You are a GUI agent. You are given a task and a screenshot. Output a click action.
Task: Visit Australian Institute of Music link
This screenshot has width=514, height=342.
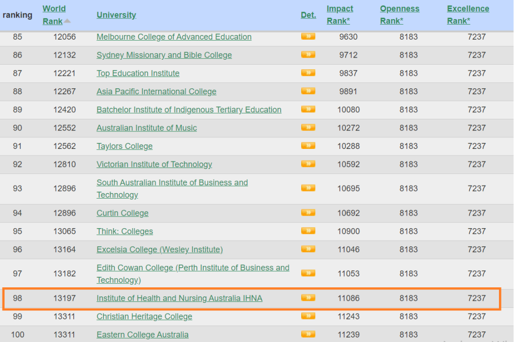tap(147, 128)
